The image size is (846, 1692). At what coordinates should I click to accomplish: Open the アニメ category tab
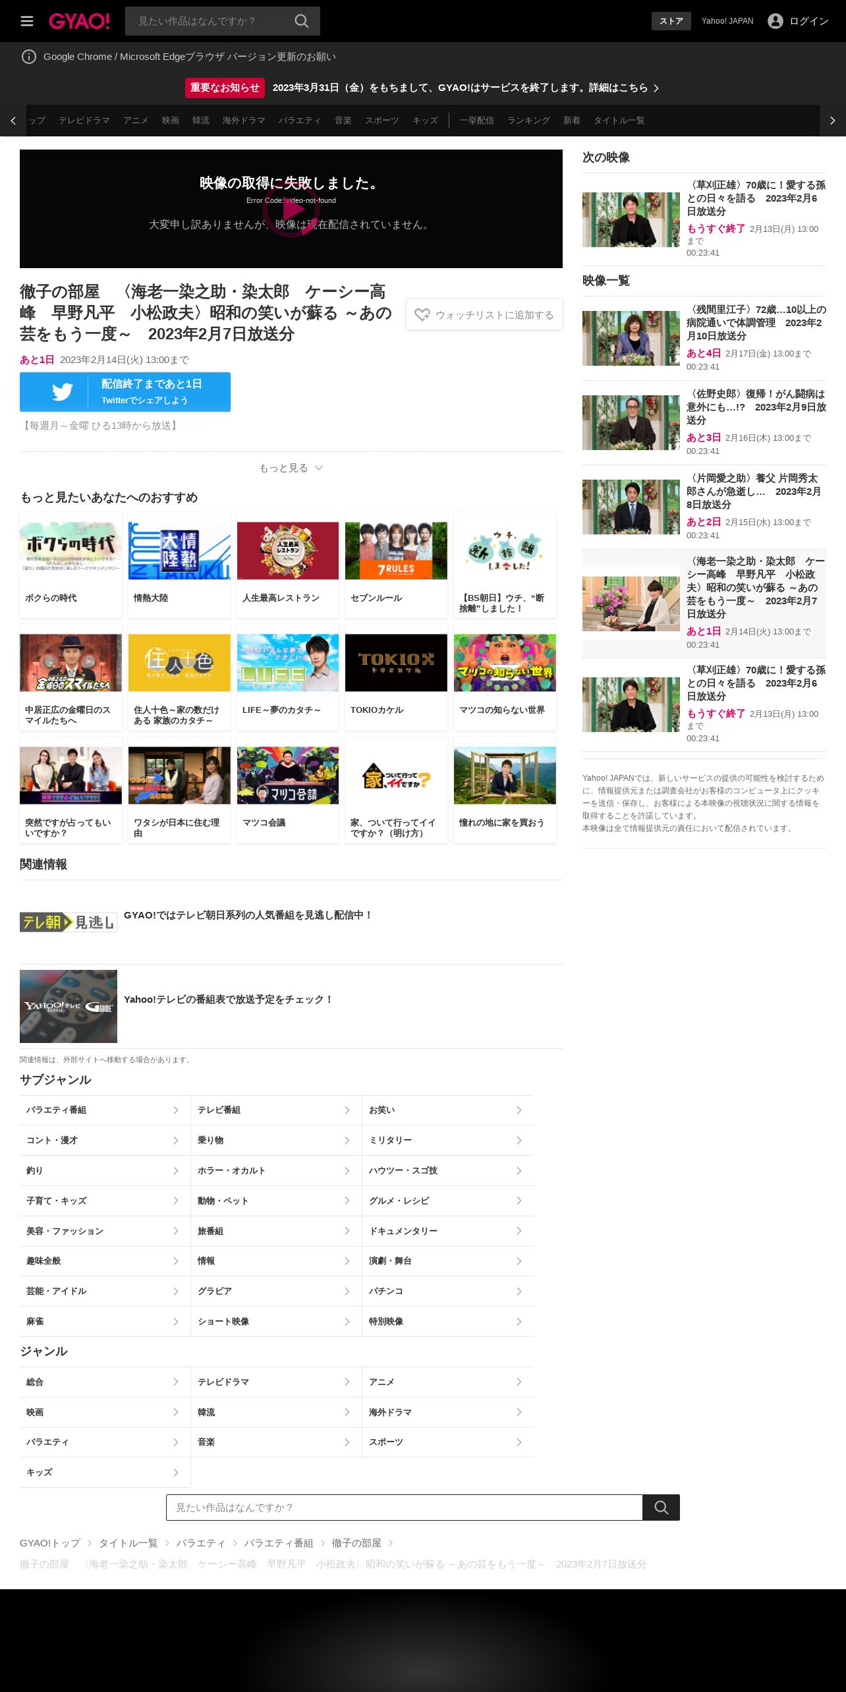[136, 121]
